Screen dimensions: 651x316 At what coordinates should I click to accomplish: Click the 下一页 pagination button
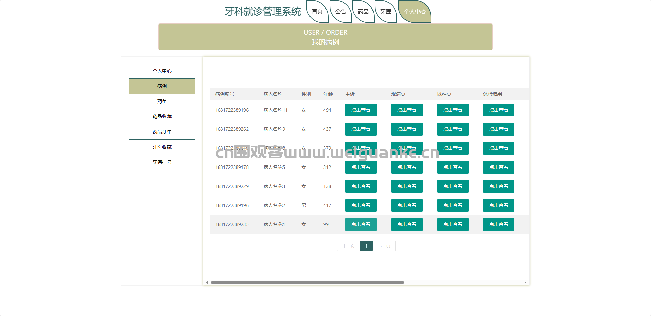(x=384, y=246)
